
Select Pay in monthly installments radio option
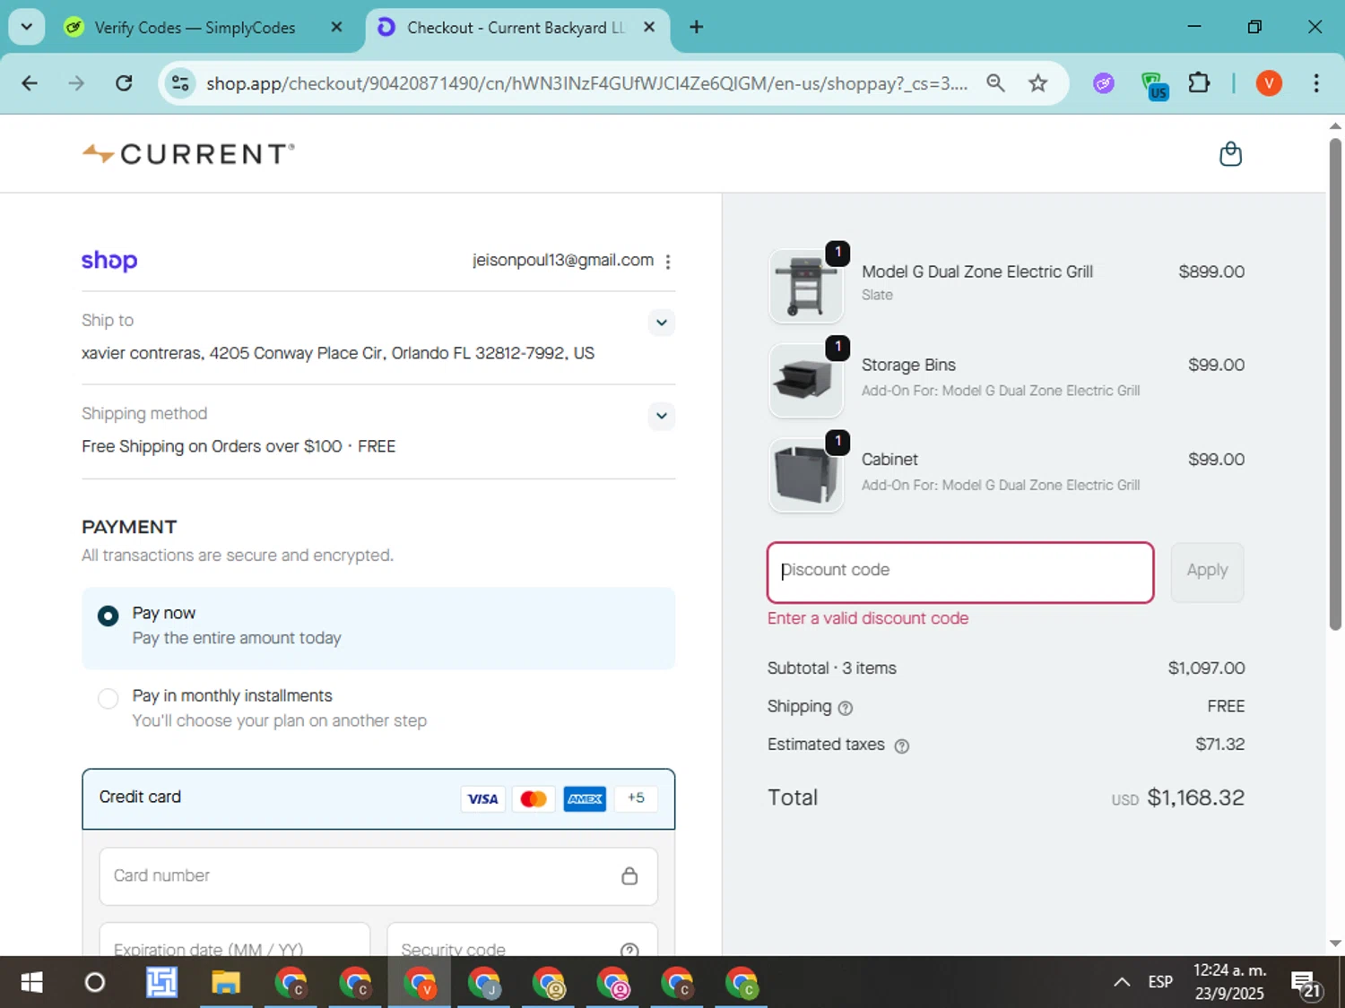point(108,698)
